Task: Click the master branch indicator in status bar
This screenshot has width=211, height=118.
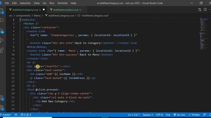Action: (6, 115)
